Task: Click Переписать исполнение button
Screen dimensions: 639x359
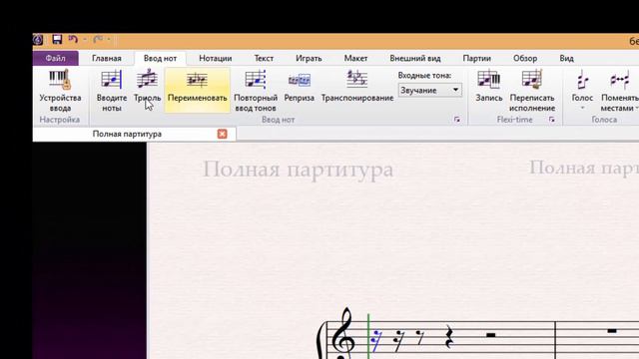Action: pos(532,91)
